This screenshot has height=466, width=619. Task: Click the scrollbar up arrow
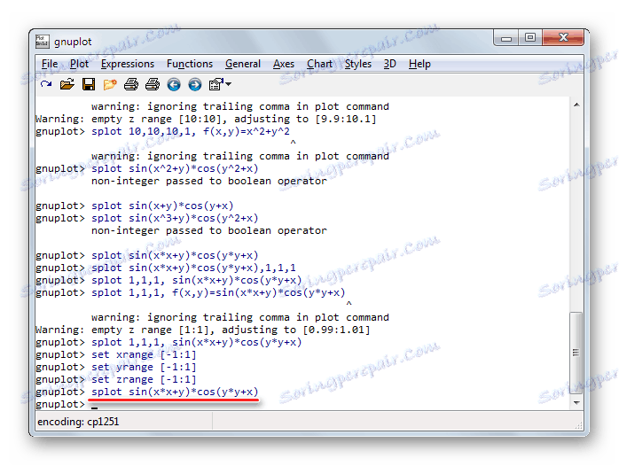click(576, 105)
